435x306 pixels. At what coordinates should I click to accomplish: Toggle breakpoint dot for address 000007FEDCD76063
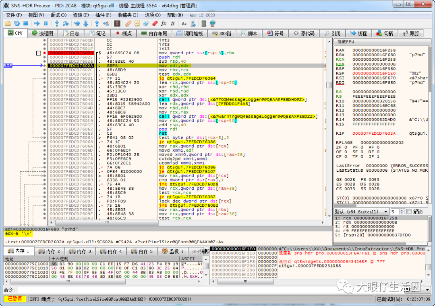tap(44, 133)
